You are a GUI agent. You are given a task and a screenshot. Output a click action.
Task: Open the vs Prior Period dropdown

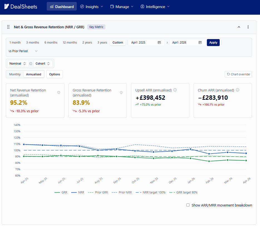[23, 51]
